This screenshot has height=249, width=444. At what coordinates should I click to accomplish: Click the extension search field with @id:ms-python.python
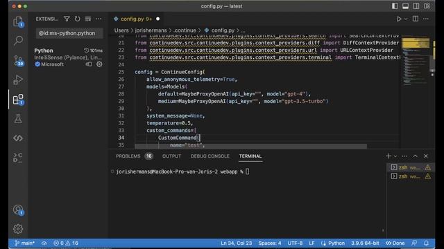click(69, 33)
